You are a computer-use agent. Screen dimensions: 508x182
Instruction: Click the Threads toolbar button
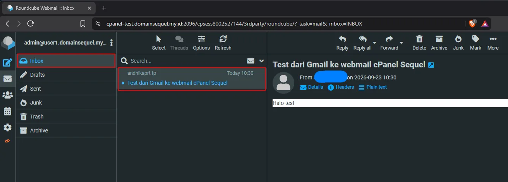click(x=179, y=43)
